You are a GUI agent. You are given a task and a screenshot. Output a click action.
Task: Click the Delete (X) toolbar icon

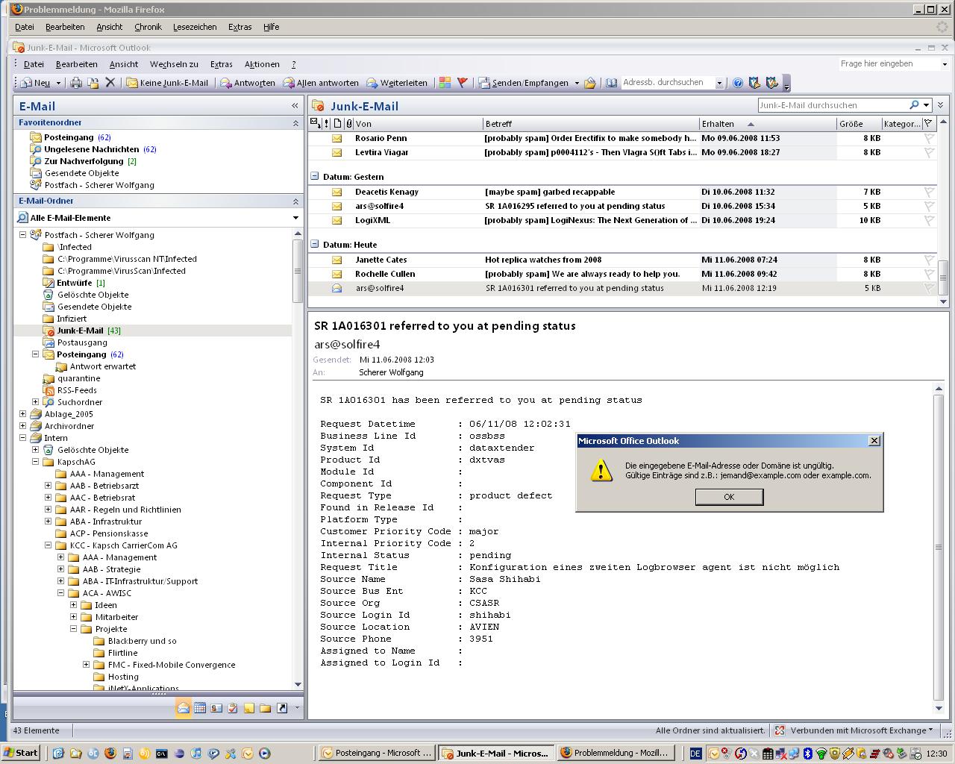click(x=110, y=83)
